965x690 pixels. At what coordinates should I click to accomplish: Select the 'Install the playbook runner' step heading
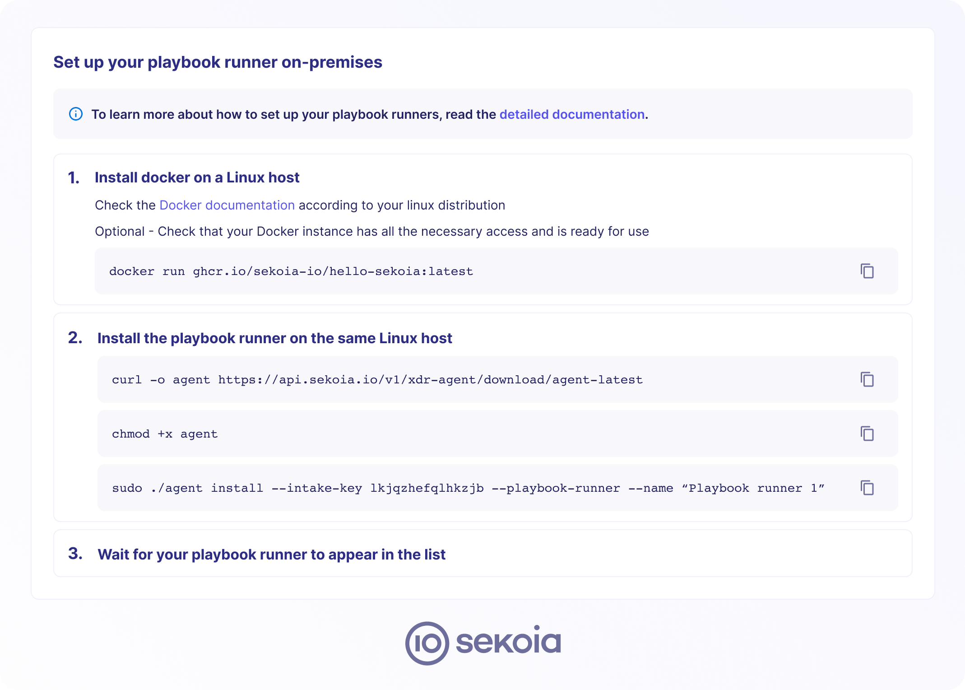274,338
